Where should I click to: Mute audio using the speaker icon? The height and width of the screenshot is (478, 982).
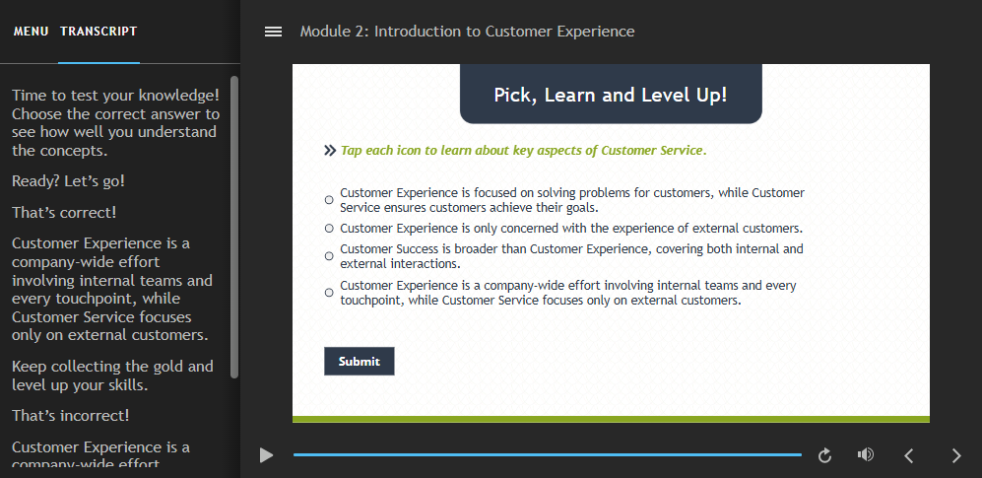[866, 454]
